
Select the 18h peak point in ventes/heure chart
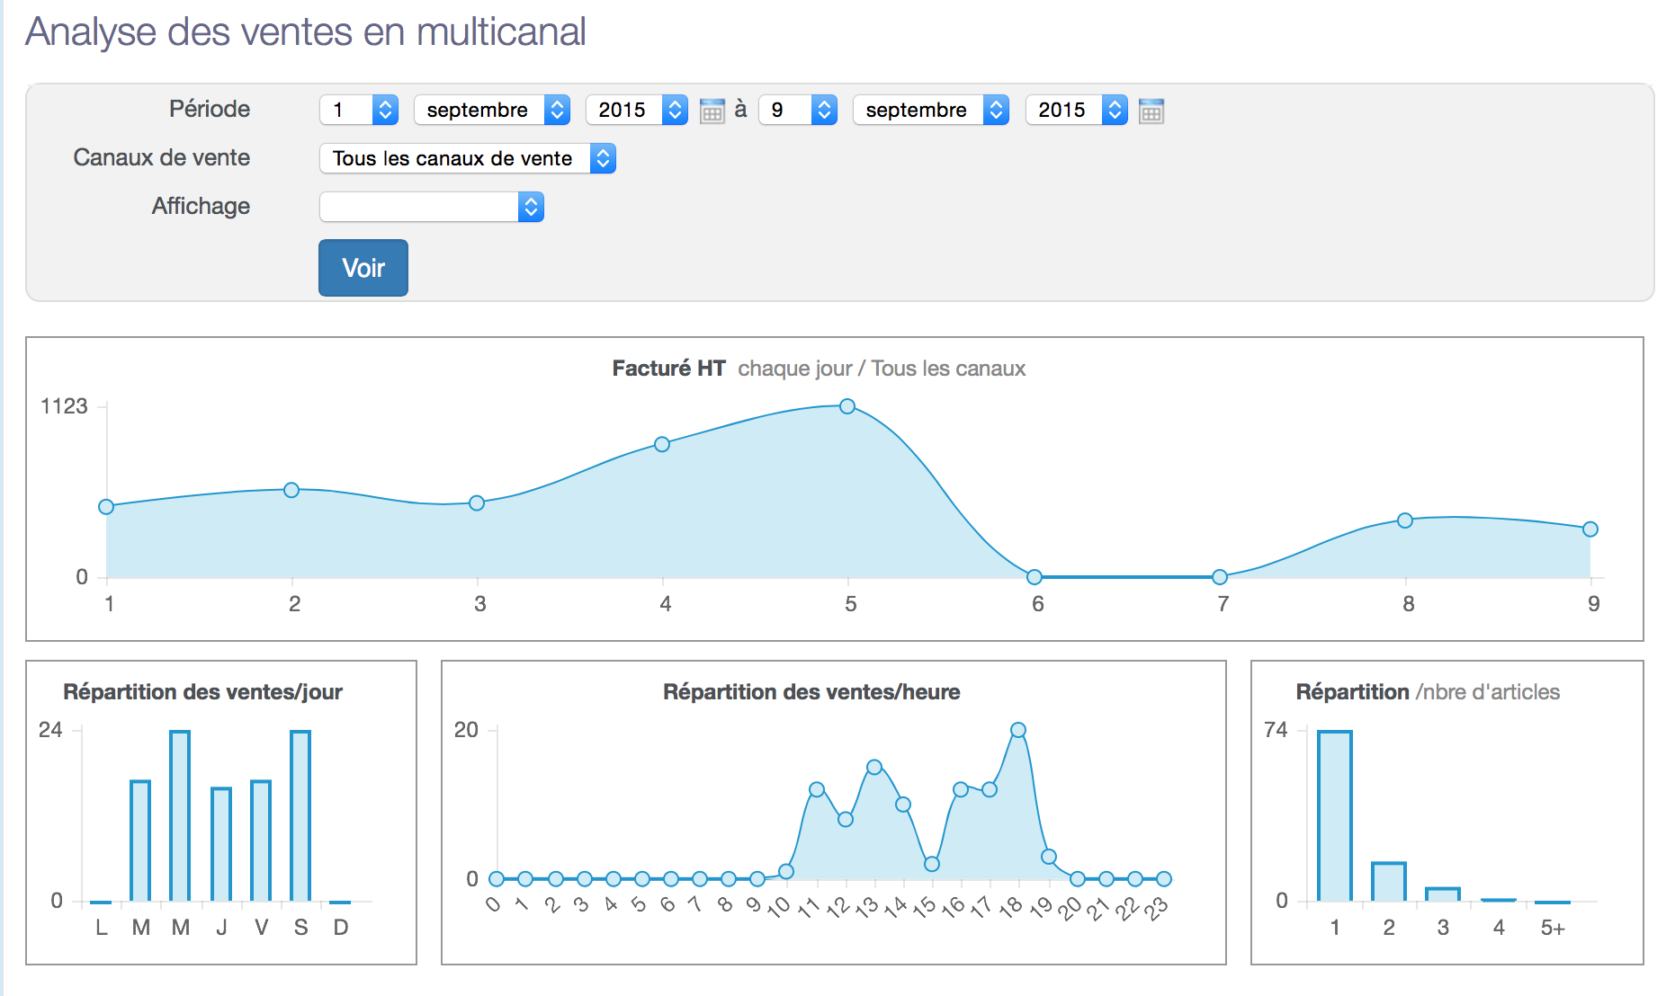(x=1018, y=730)
